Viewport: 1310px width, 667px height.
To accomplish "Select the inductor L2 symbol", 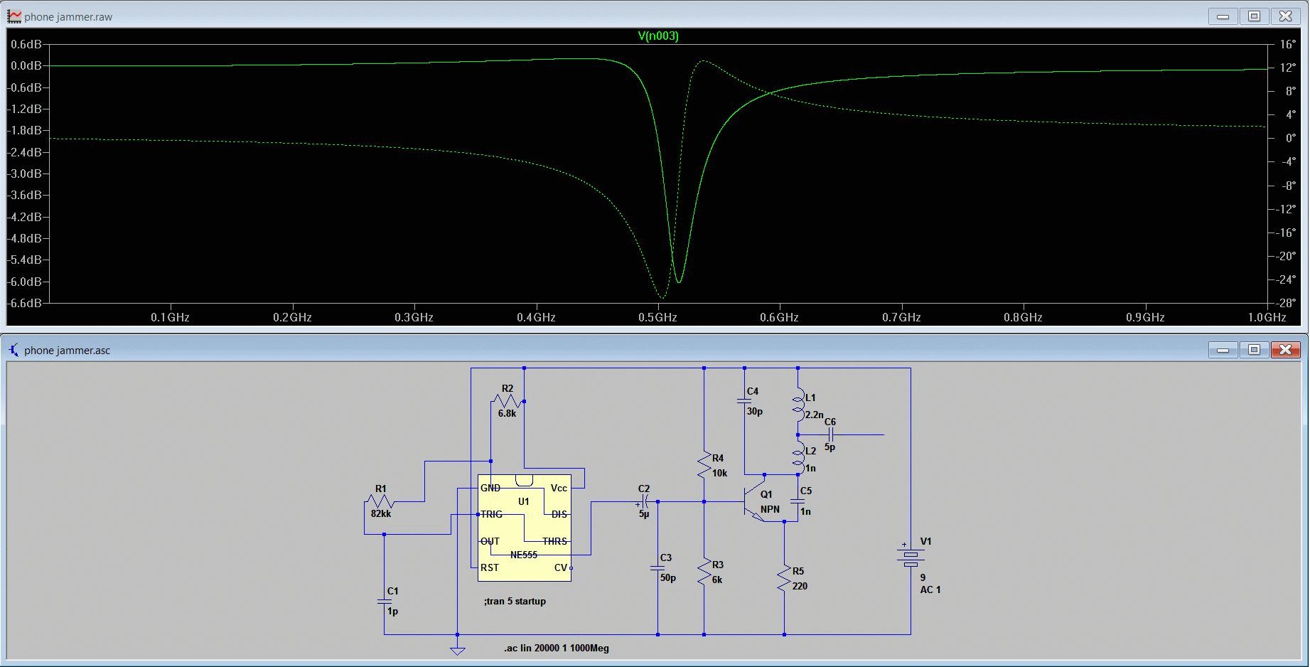I will [798, 459].
